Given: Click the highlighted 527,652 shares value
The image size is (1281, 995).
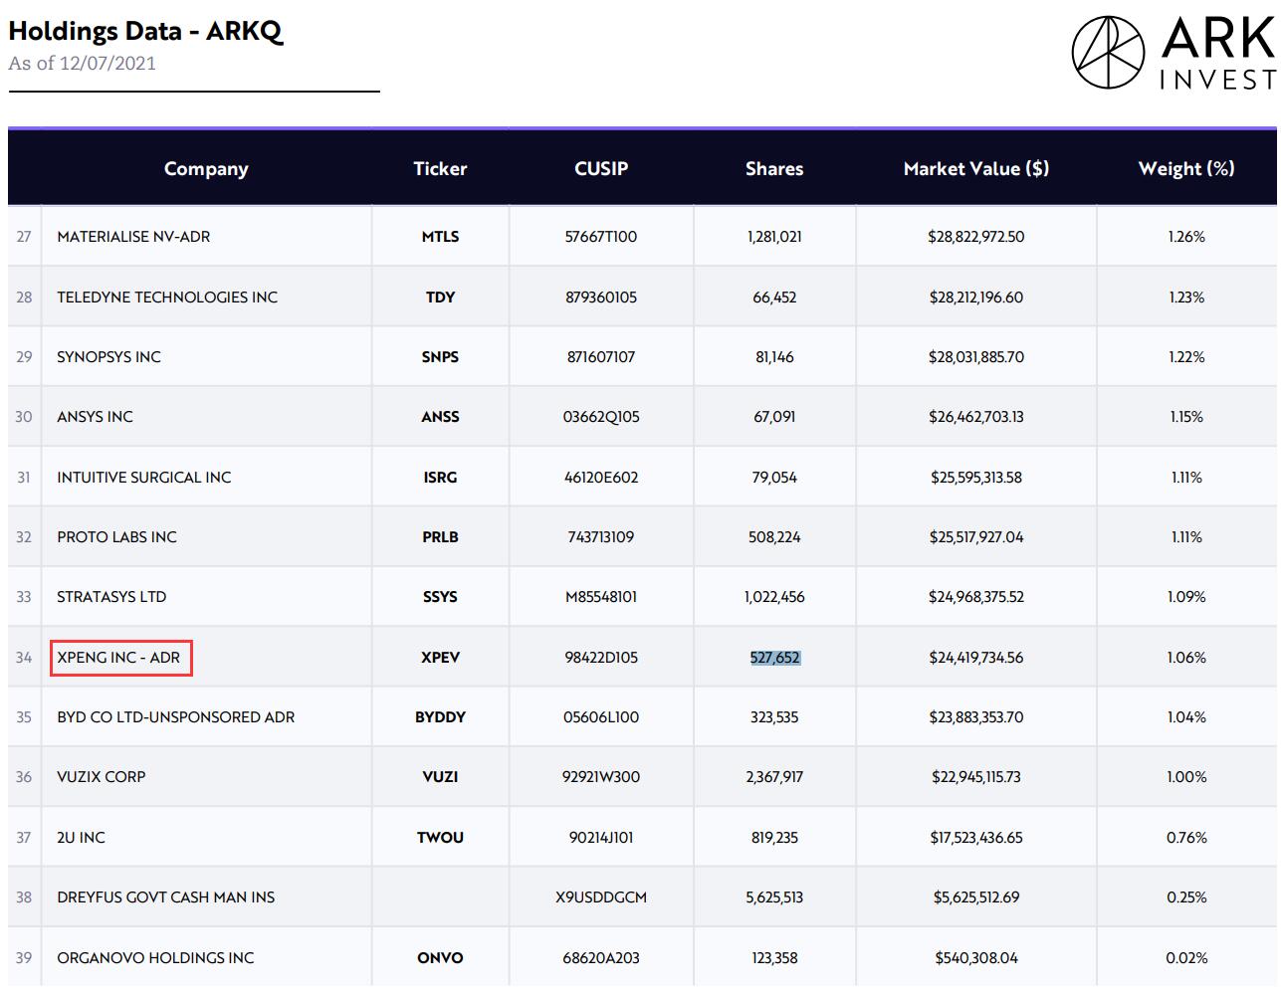Looking at the screenshot, I should pyautogui.click(x=774, y=657).
